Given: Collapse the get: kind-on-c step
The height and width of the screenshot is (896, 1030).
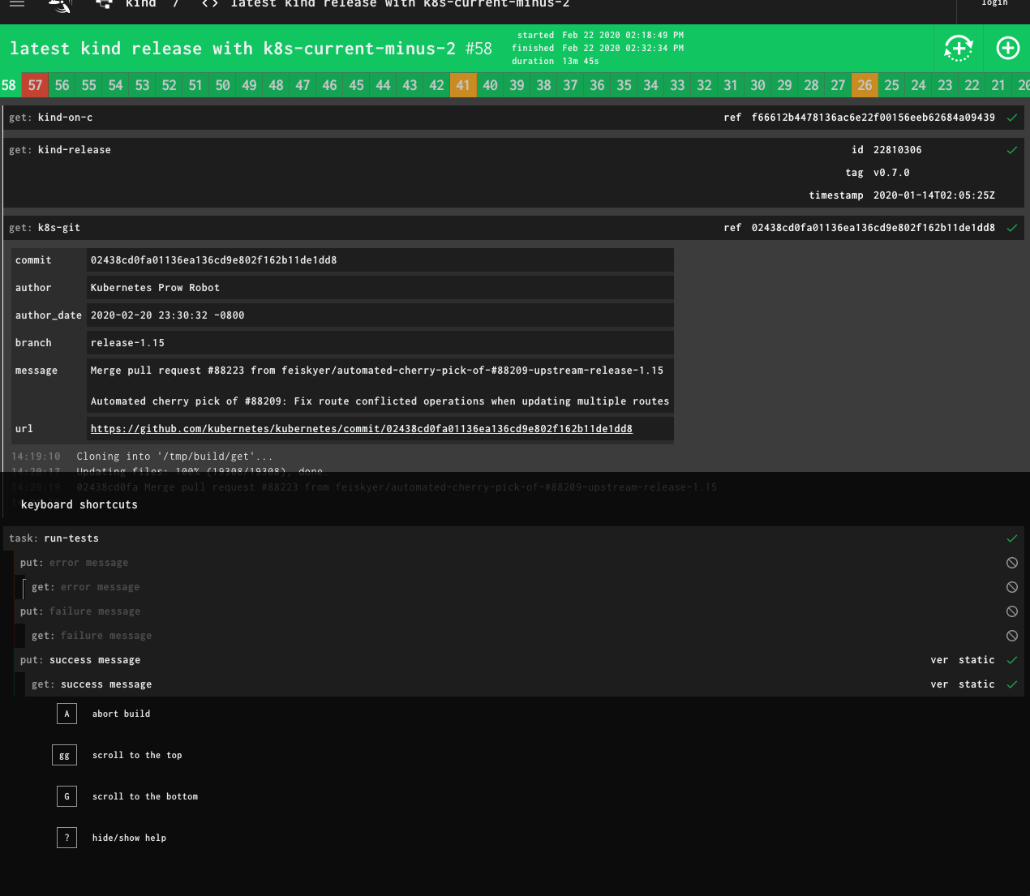Looking at the screenshot, I should [x=513, y=118].
